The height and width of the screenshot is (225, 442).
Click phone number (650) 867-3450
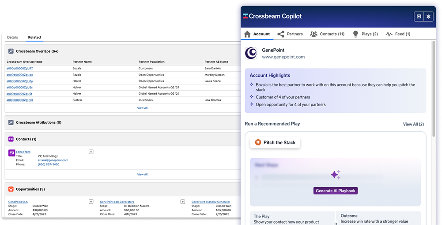click(49, 164)
